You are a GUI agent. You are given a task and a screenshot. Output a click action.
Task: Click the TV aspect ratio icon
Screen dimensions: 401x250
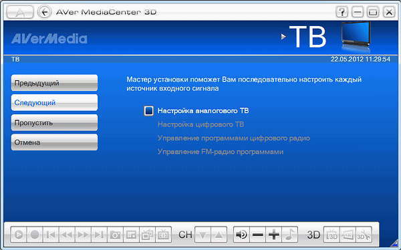tap(164, 235)
